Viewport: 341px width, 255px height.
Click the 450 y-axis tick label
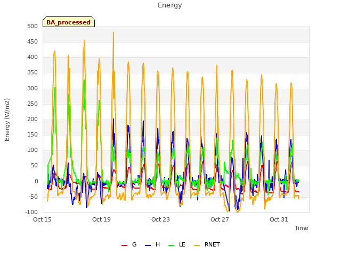pyautogui.click(x=33, y=41)
